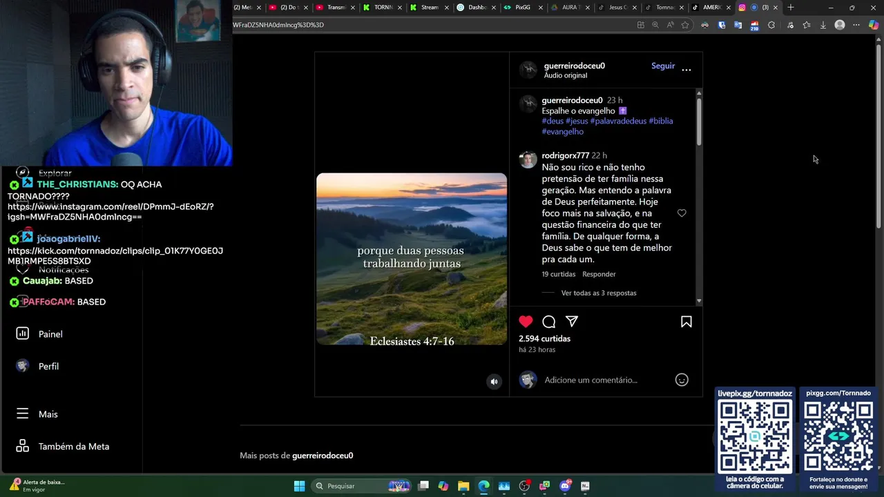Click the browser address bar URL

click(x=278, y=25)
